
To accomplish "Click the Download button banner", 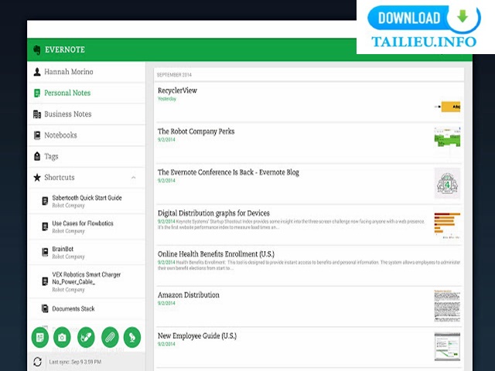I will (x=424, y=19).
